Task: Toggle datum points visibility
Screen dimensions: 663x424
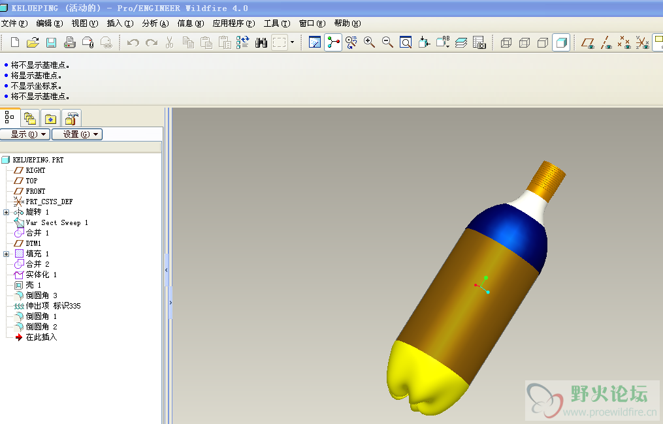Action: pos(624,42)
